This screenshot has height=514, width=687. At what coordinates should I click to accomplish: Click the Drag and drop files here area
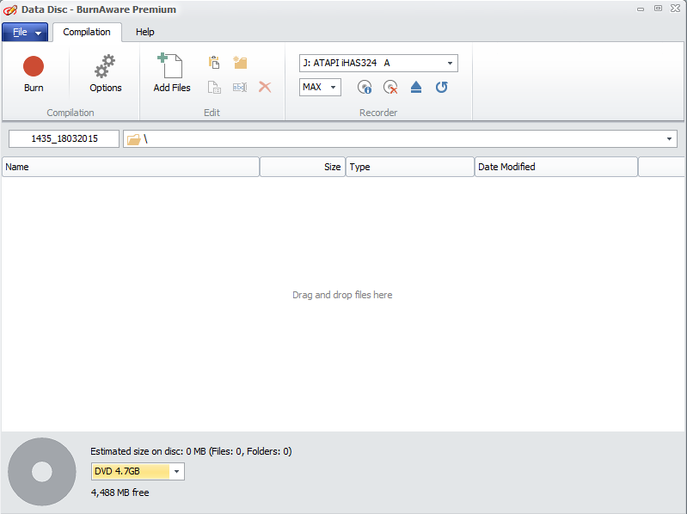coord(342,295)
